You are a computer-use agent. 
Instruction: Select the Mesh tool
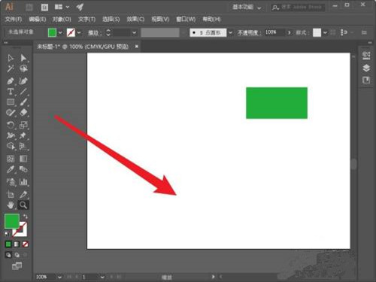coord(11,159)
